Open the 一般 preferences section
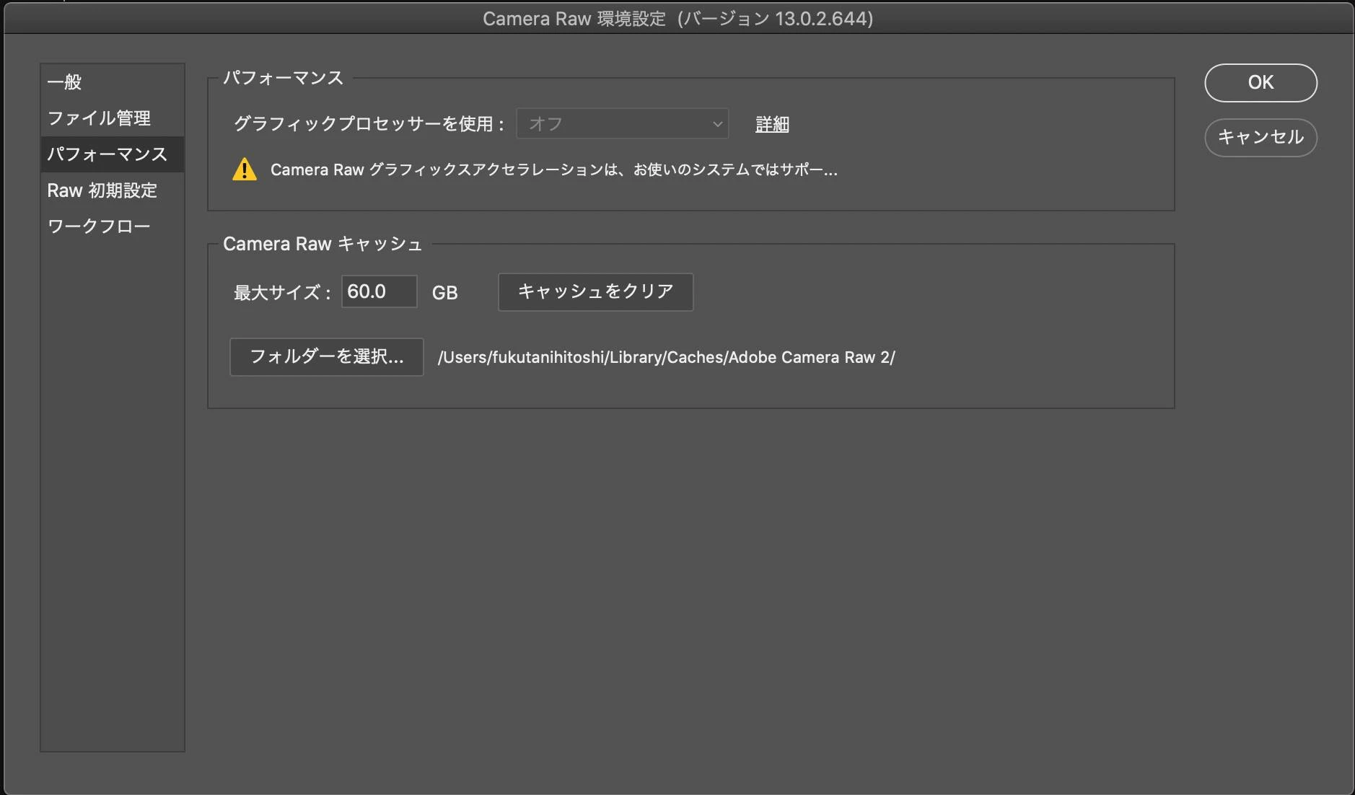1355x795 pixels. [112, 82]
